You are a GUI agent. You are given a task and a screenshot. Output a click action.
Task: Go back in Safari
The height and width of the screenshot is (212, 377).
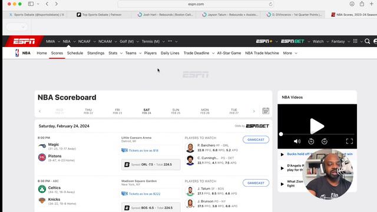pyautogui.click(x=47, y=4)
